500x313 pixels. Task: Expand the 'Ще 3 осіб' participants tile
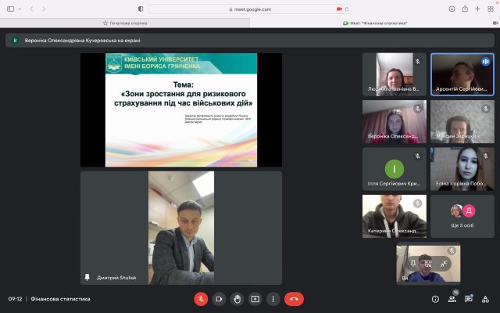tap(462, 216)
